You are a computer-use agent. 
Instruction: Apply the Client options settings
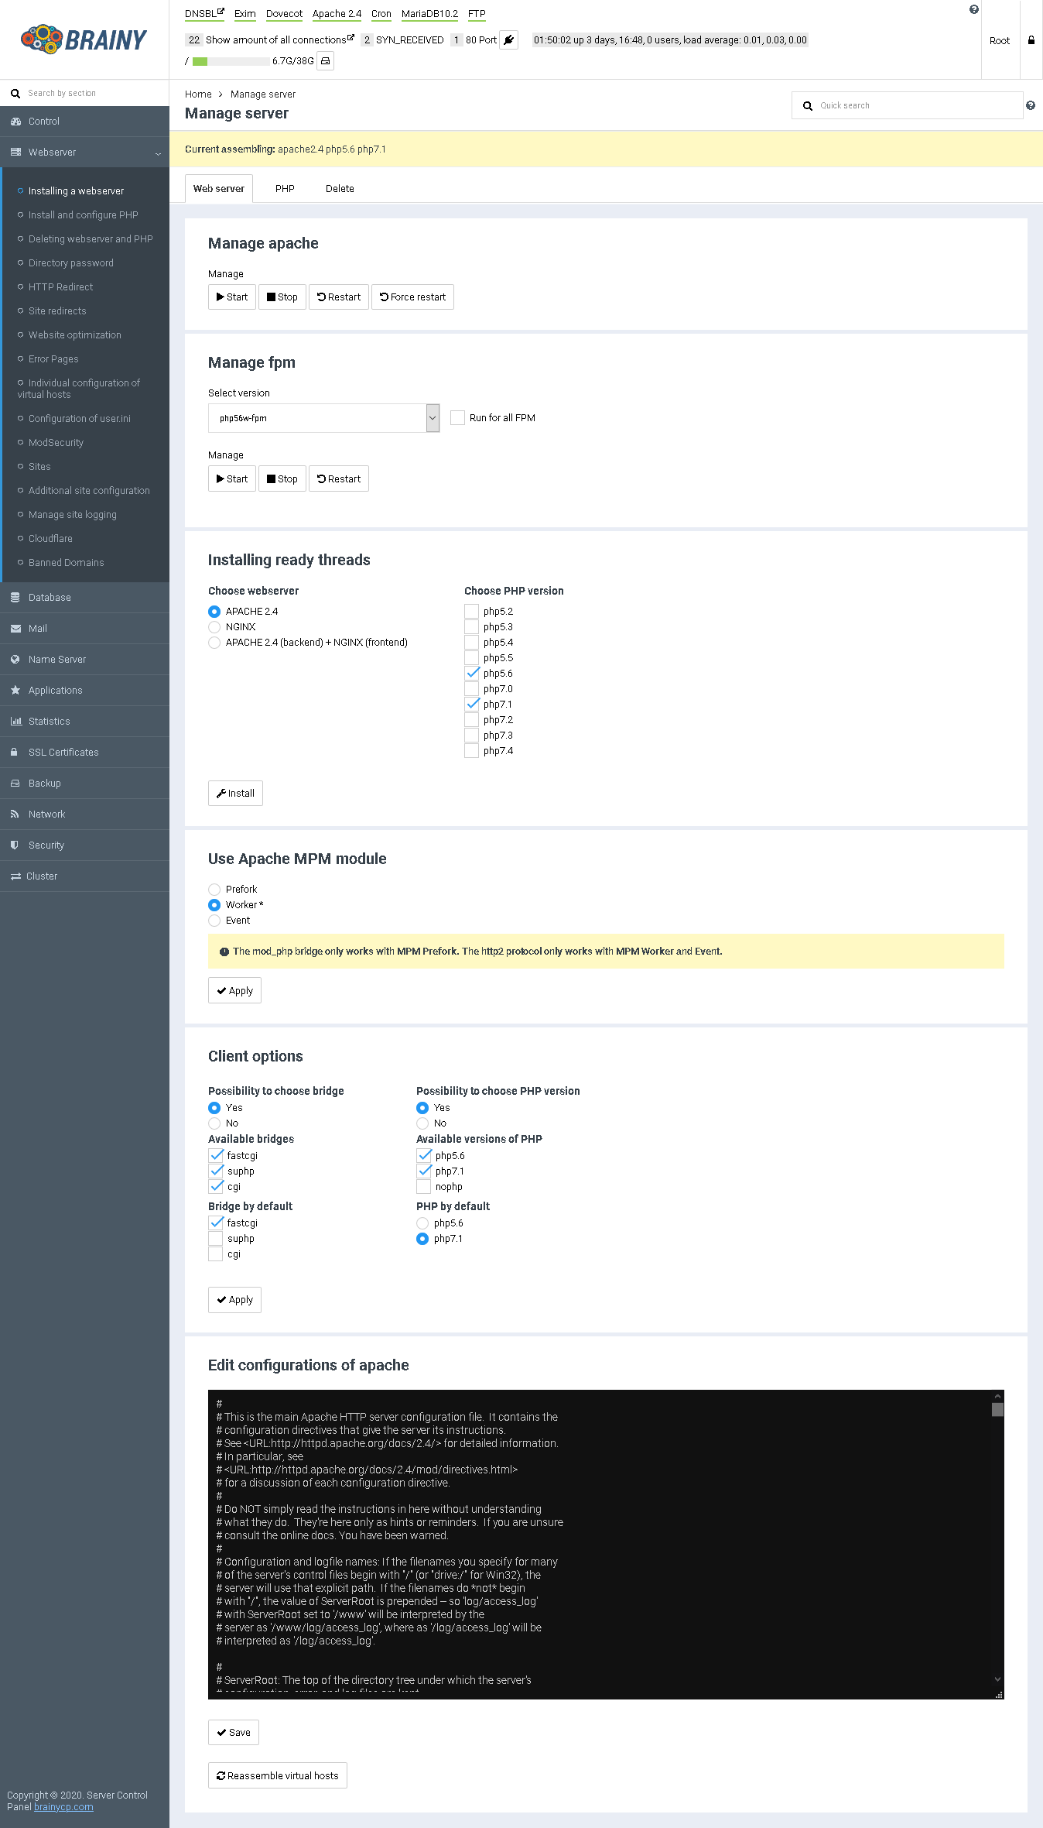(x=234, y=1300)
